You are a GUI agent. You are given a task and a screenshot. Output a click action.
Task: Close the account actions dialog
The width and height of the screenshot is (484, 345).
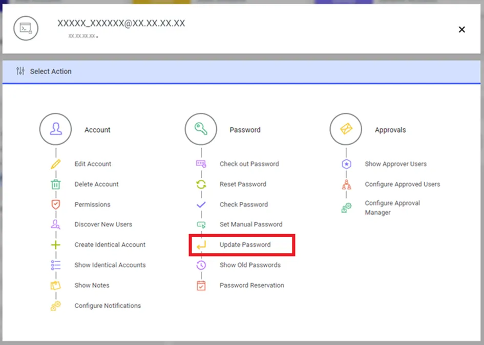click(462, 30)
